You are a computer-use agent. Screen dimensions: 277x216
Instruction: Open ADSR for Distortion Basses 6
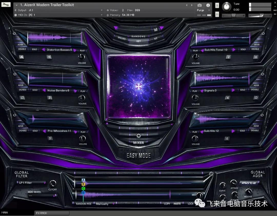20,45
